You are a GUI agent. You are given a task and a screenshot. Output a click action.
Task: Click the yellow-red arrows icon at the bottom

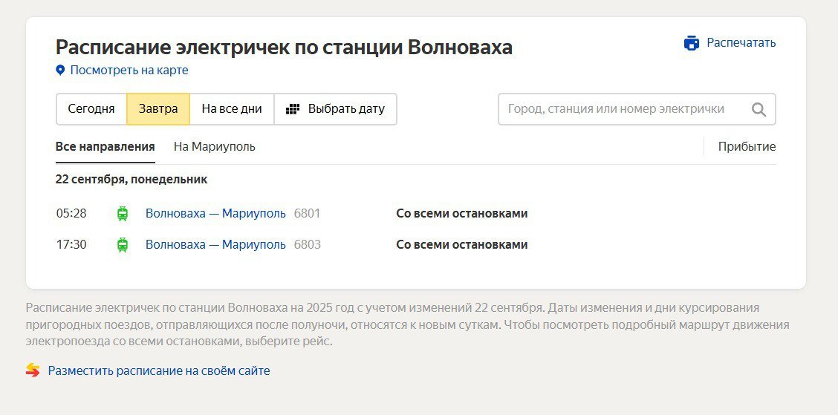pyautogui.click(x=33, y=370)
